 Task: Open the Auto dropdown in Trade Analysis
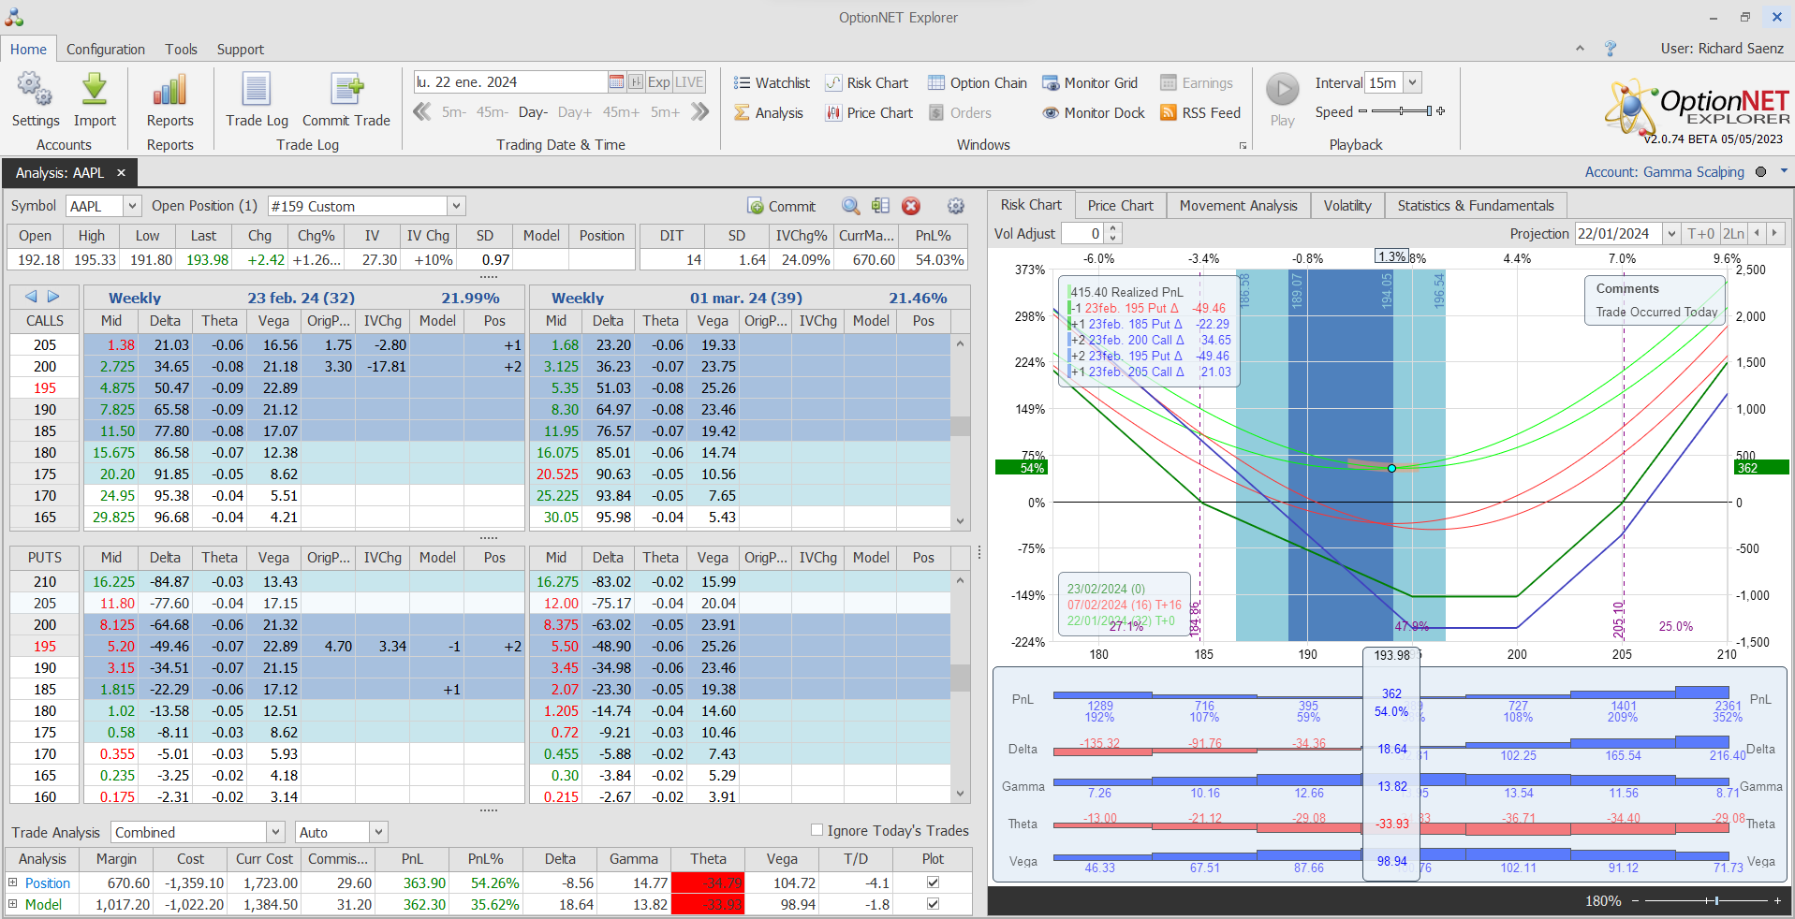pyautogui.click(x=378, y=832)
